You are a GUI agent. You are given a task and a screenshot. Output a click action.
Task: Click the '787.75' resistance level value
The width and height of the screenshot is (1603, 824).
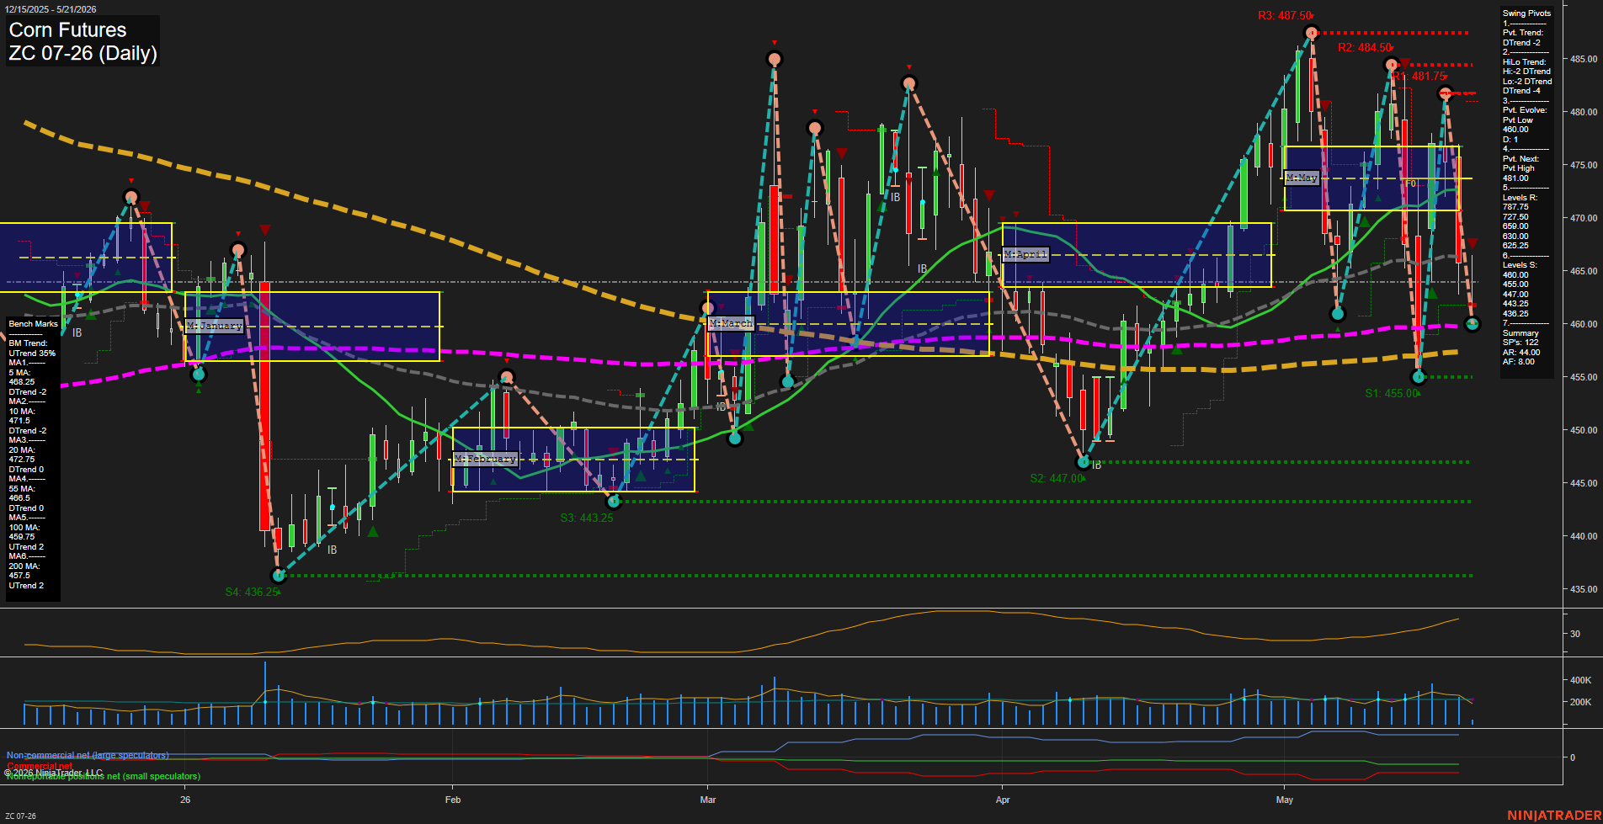click(x=1515, y=207)
